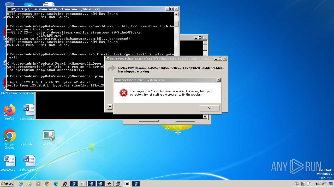Click the grey arrow icon in crash dialog

pyautogui.click(x=112, y=68)
